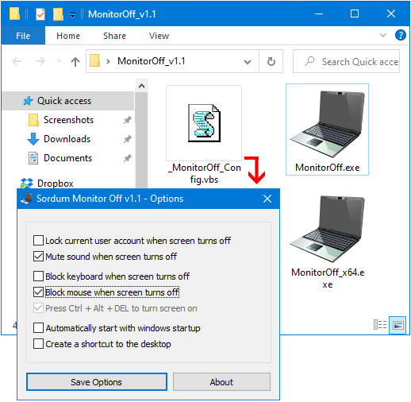Expand the address bar history dropdown
Image resolution: width=411 pixels, height=402 pixels.
click(x=248, y=62)
